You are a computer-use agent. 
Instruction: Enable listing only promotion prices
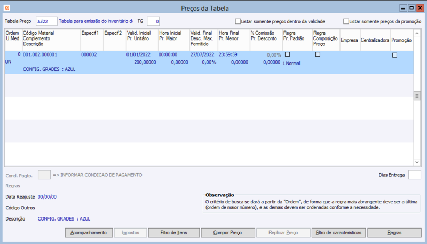click(346, 21)
